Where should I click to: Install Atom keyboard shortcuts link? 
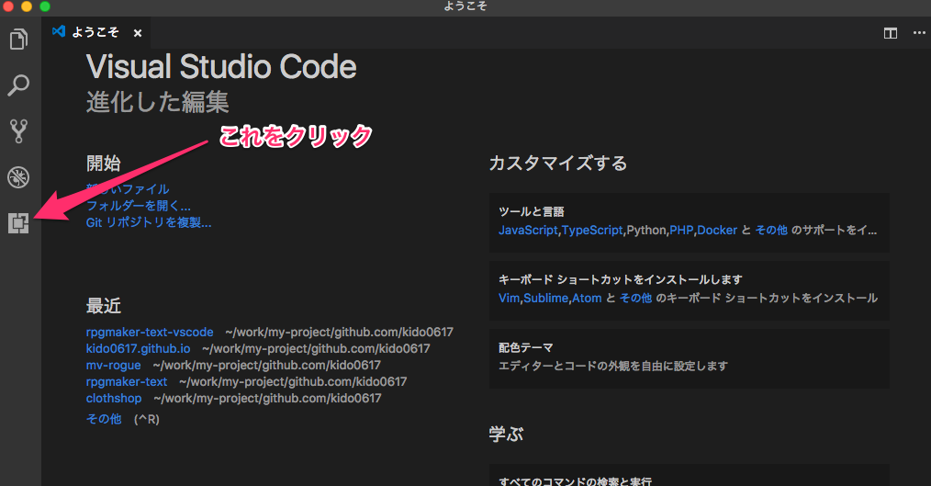[x=587, y=298]
